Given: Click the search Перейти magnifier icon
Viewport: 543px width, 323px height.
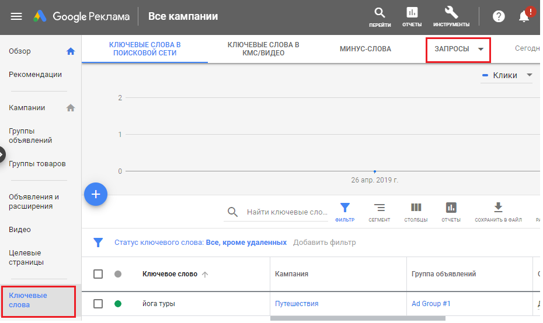Looking at the screenshot, I should click(380, 13).
